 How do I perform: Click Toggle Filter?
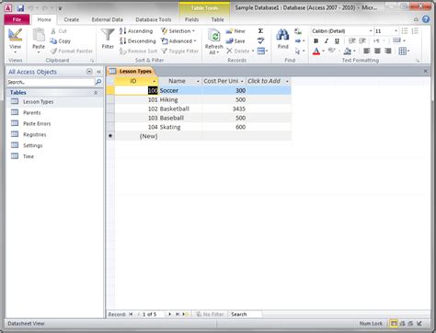click(x=180, y=51)
